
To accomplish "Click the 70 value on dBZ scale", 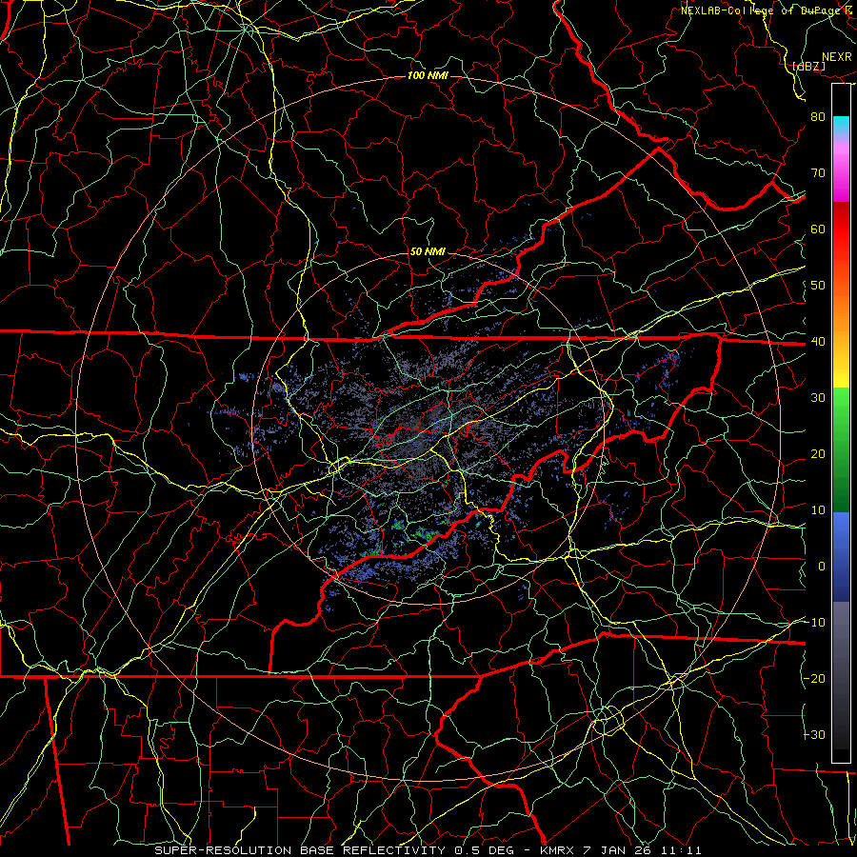I will (x=818, y=172).
